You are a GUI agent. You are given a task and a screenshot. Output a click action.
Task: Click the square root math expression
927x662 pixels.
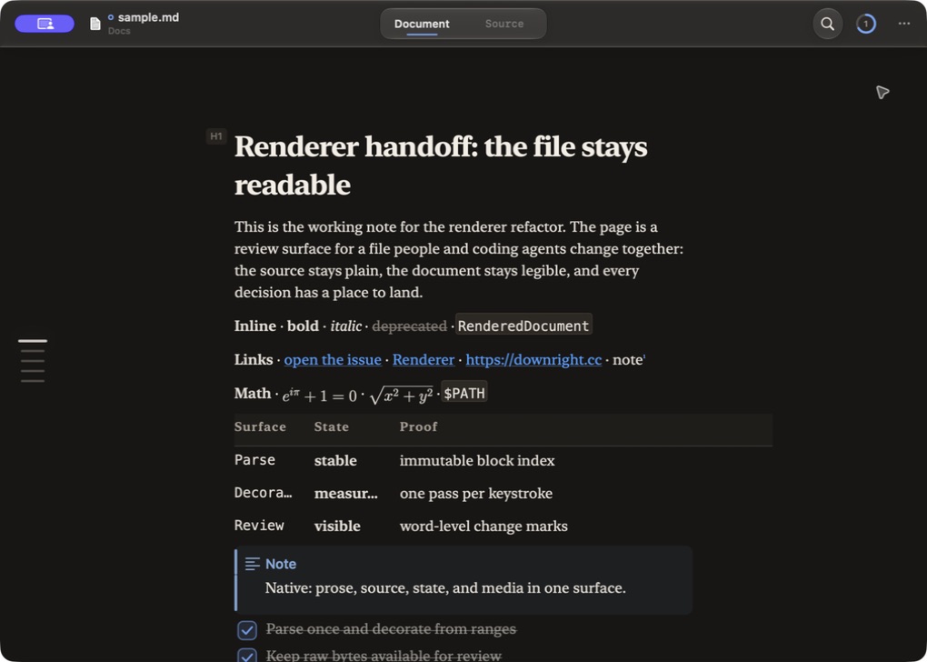tap(402, 396)
